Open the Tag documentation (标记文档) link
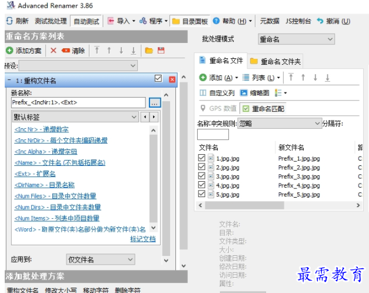369x293 pixels. pos(143,239)
